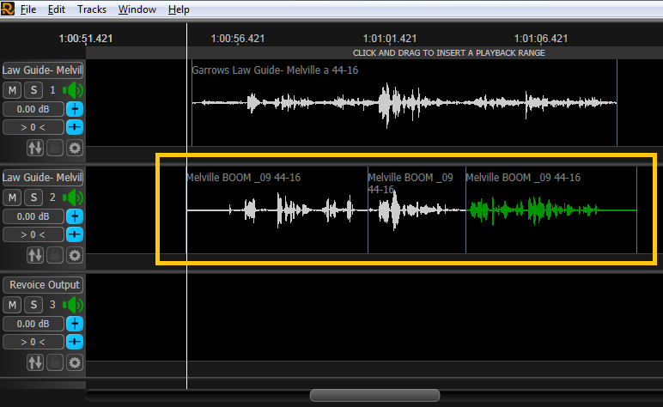
Task: Select the green Melville BOOM audio clip
Action: [550, 210]
